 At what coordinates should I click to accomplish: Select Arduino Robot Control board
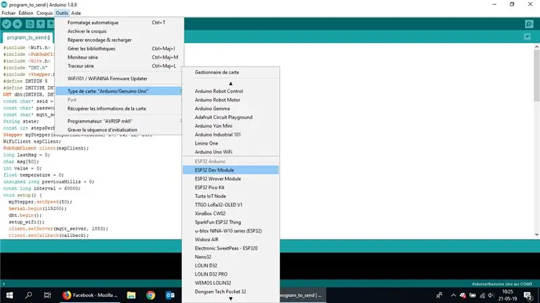[x=231, y=91]
